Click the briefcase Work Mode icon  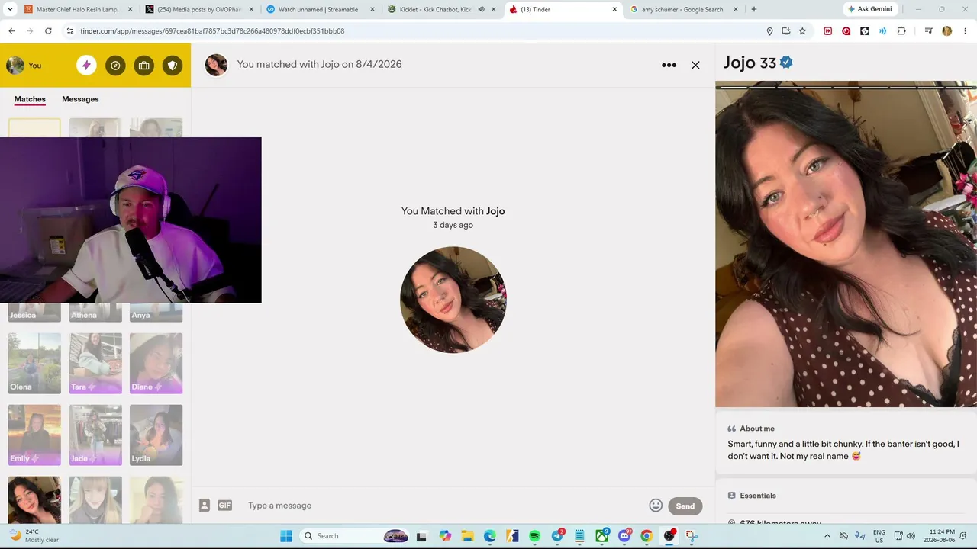point(143,66)
